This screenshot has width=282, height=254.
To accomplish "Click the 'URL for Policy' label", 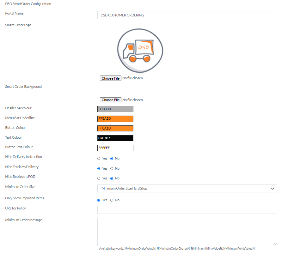I will coord(15,208).
